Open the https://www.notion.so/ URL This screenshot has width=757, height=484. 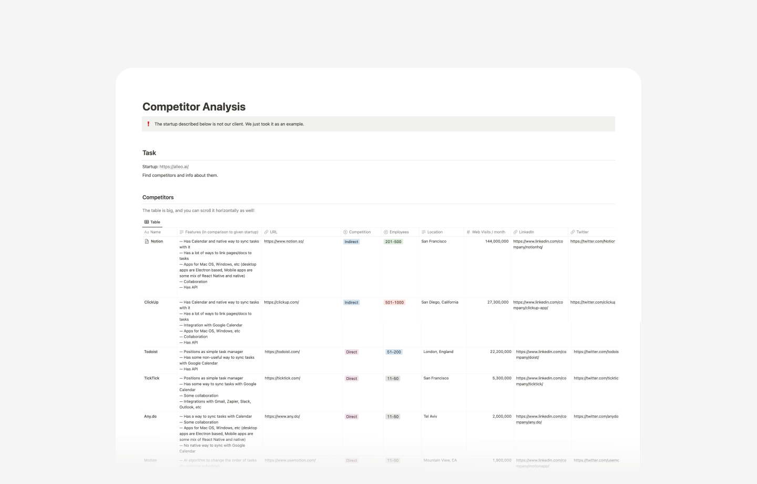point(284,241)
